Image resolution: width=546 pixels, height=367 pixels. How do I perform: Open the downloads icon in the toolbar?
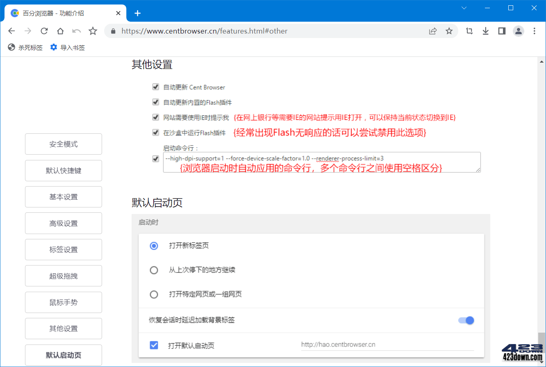click(x=485, y=31)
